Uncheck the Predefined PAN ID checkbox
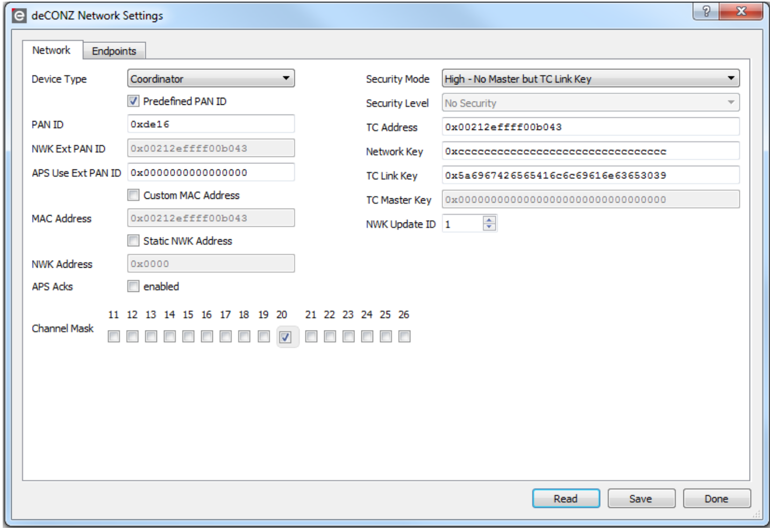Viewport: 770px width, 530px height. (133, 101)
